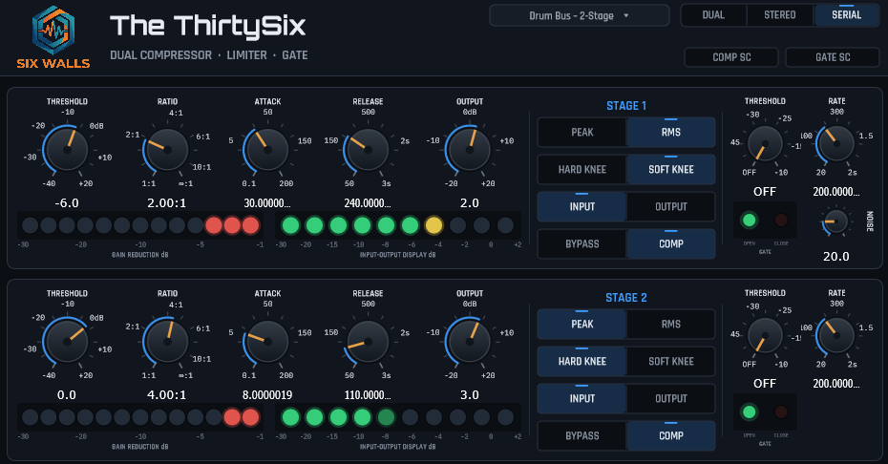Click Stage 1 Output knob
Image resolution: width=888 pixels, height=464 pixels.
[469, 150]
